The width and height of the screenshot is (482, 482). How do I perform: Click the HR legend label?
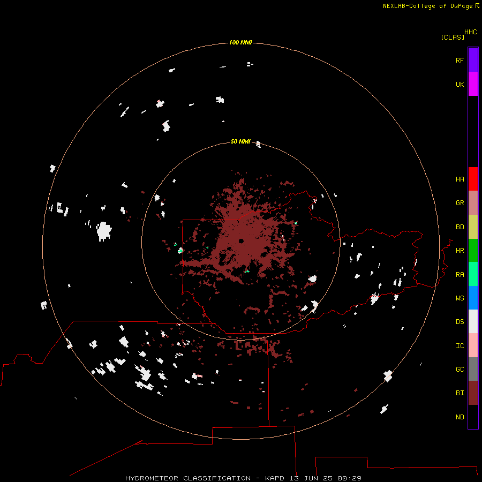click(x=460, y=251)
